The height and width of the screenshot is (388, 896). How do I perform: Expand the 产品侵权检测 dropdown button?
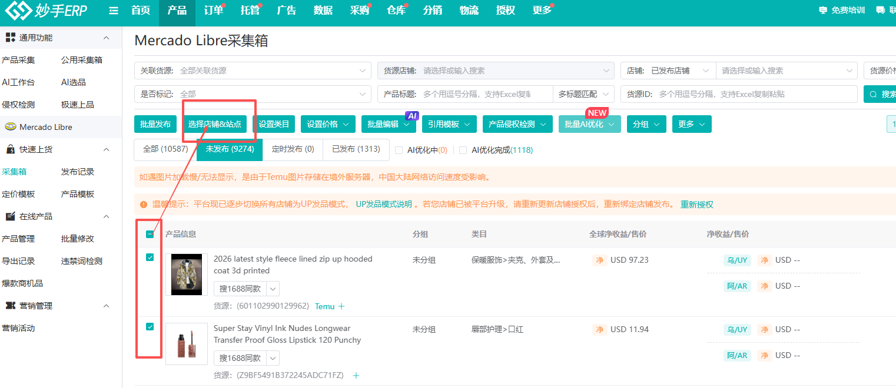point(517,124)
